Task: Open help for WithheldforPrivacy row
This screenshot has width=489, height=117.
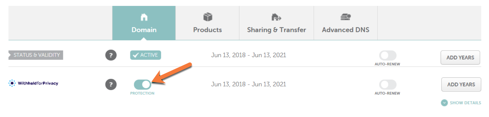Action: 111,84
